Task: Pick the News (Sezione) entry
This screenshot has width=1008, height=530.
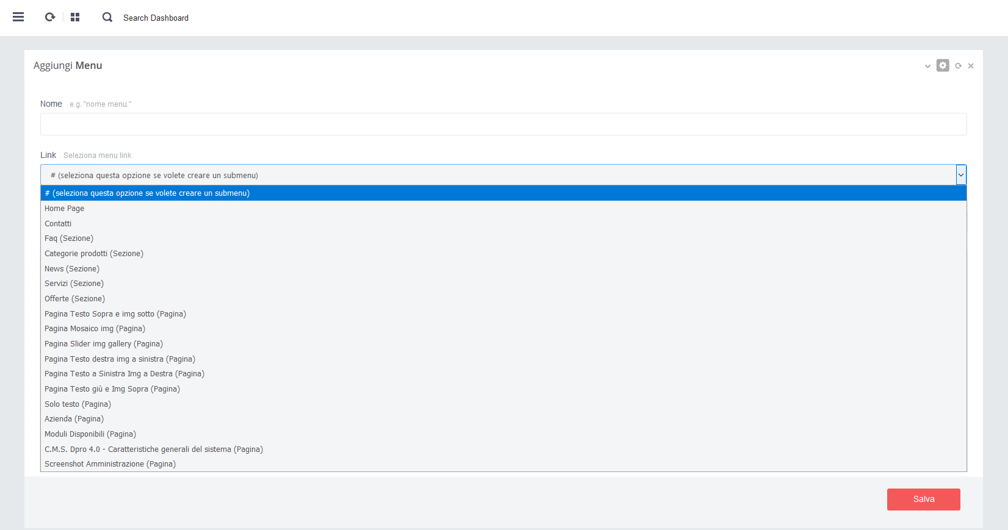Action: [72, 269]
